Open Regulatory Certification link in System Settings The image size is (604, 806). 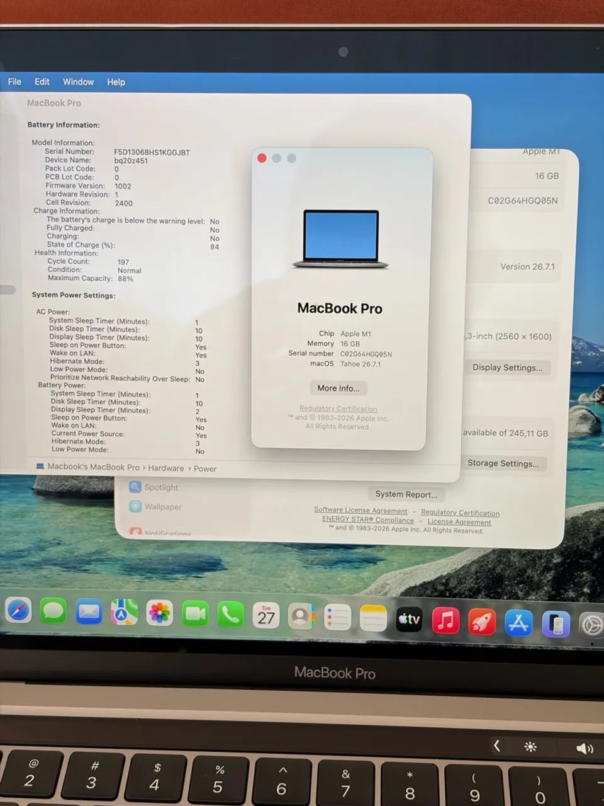[460, 513]
